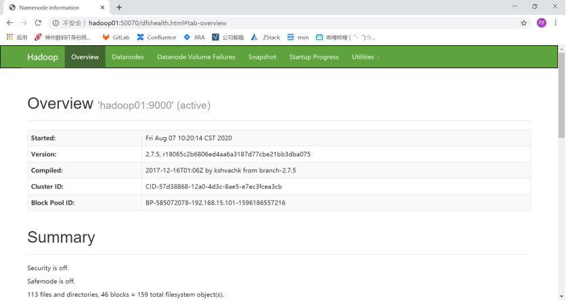Reload the Namenode page
Screen dimensions: 566x300
click(x=38, y=23)
